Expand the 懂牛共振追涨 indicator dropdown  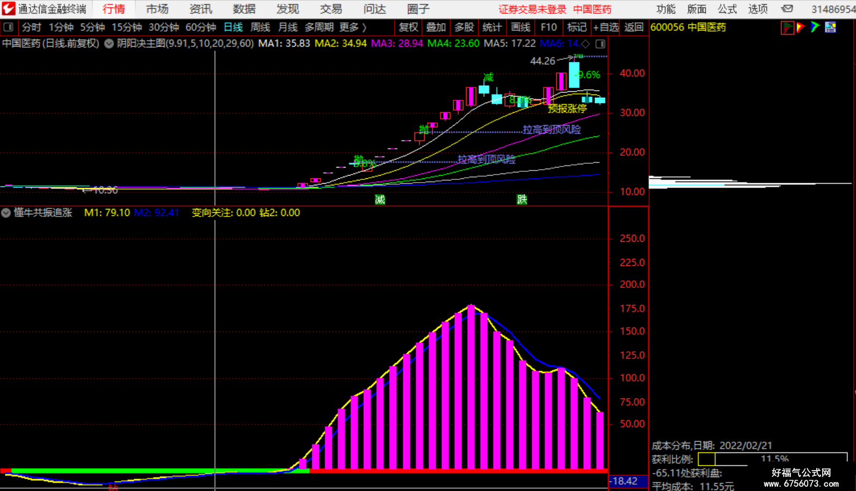(6, 213)
